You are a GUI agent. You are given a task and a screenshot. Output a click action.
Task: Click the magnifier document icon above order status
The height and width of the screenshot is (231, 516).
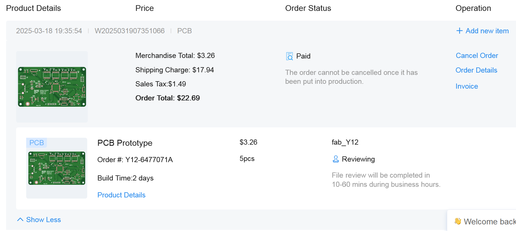coord(289,56)
